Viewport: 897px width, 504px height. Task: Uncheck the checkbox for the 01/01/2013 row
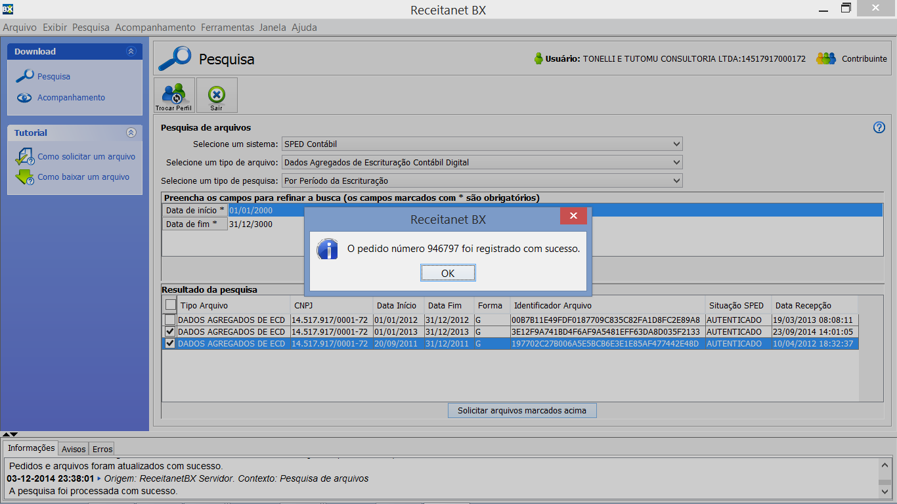[x=170, y=331]
